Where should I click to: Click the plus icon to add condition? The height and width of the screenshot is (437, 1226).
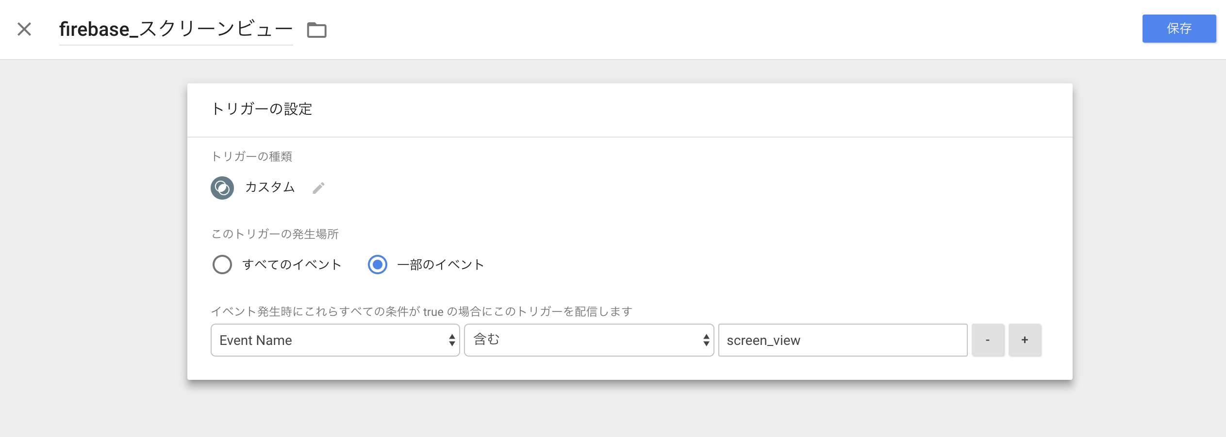coord(1025,340)
